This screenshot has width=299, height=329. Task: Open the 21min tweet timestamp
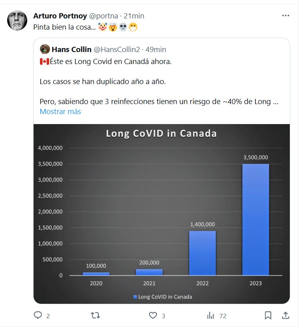[134, 16]
